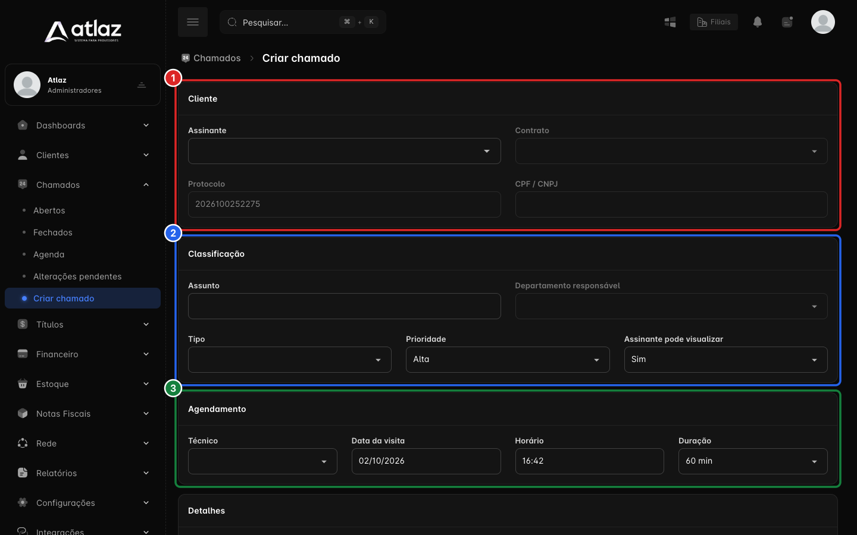Open the Duração dropdown showing 60 min

click(753, 461)
